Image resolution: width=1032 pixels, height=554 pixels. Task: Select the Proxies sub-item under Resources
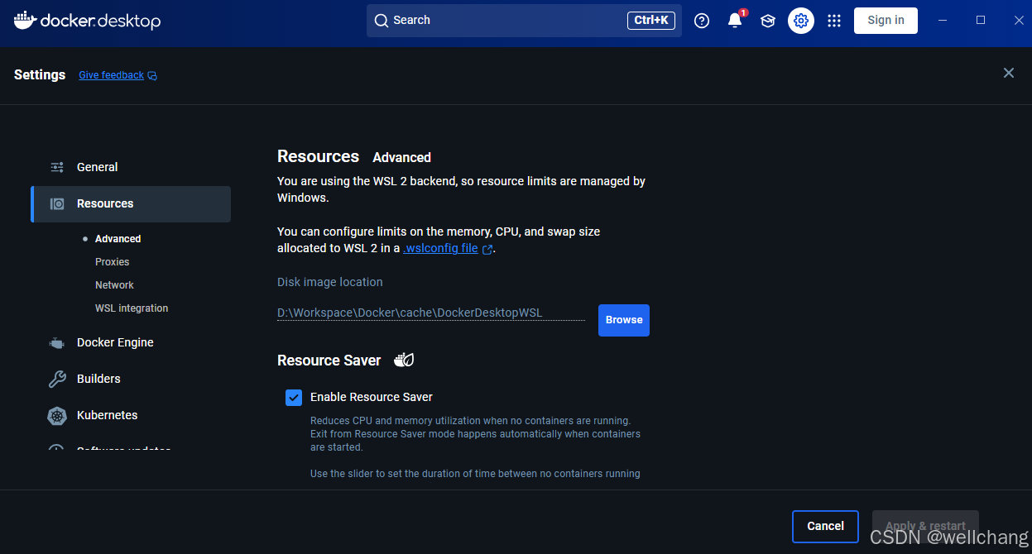[113, 262]
